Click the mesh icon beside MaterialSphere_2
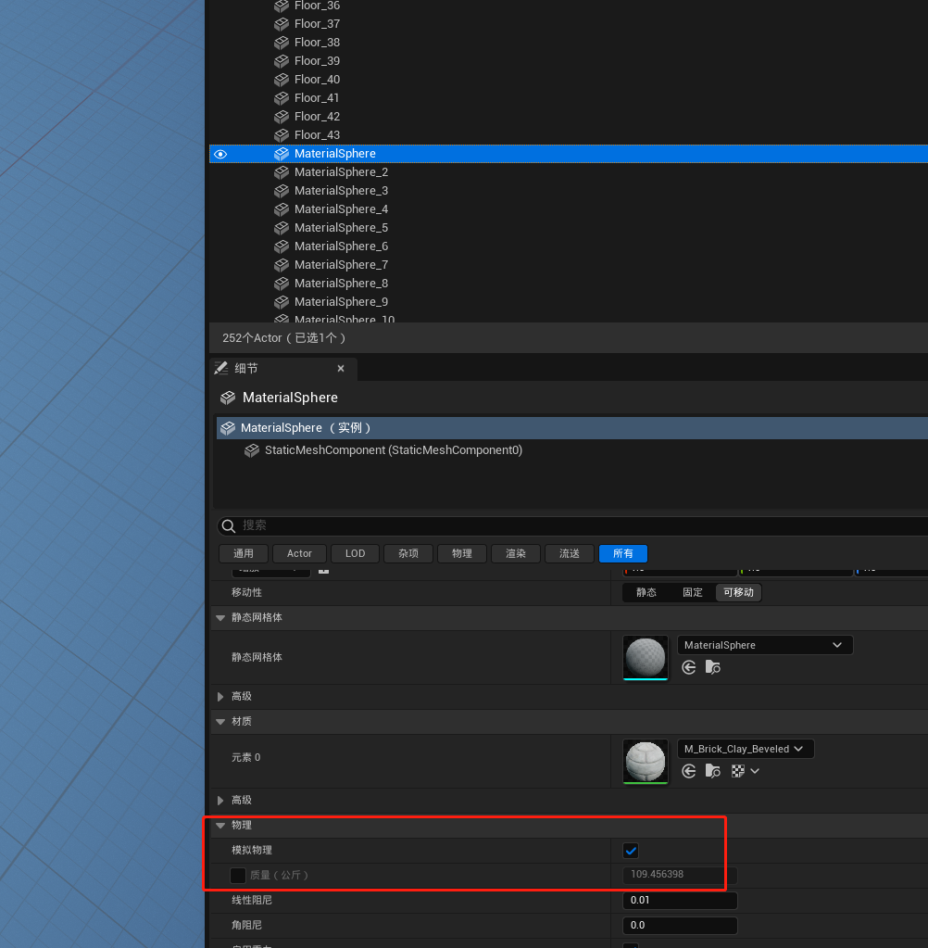This screenshot has width=928, height=948. pos(282,172)
